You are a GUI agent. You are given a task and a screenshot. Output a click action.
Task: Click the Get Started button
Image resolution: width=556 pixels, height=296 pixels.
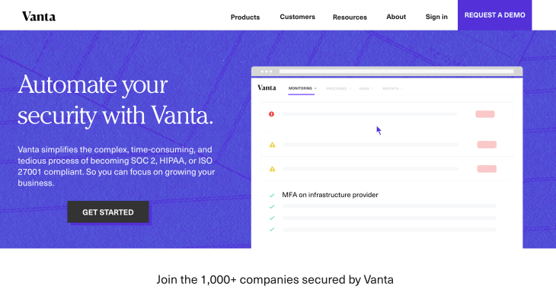click(x=108, y=212)
